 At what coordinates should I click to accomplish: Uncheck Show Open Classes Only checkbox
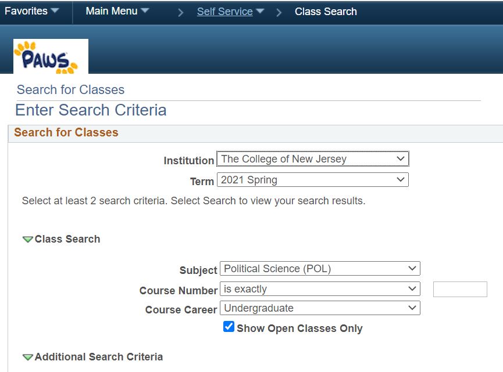[x=229, y=327]
